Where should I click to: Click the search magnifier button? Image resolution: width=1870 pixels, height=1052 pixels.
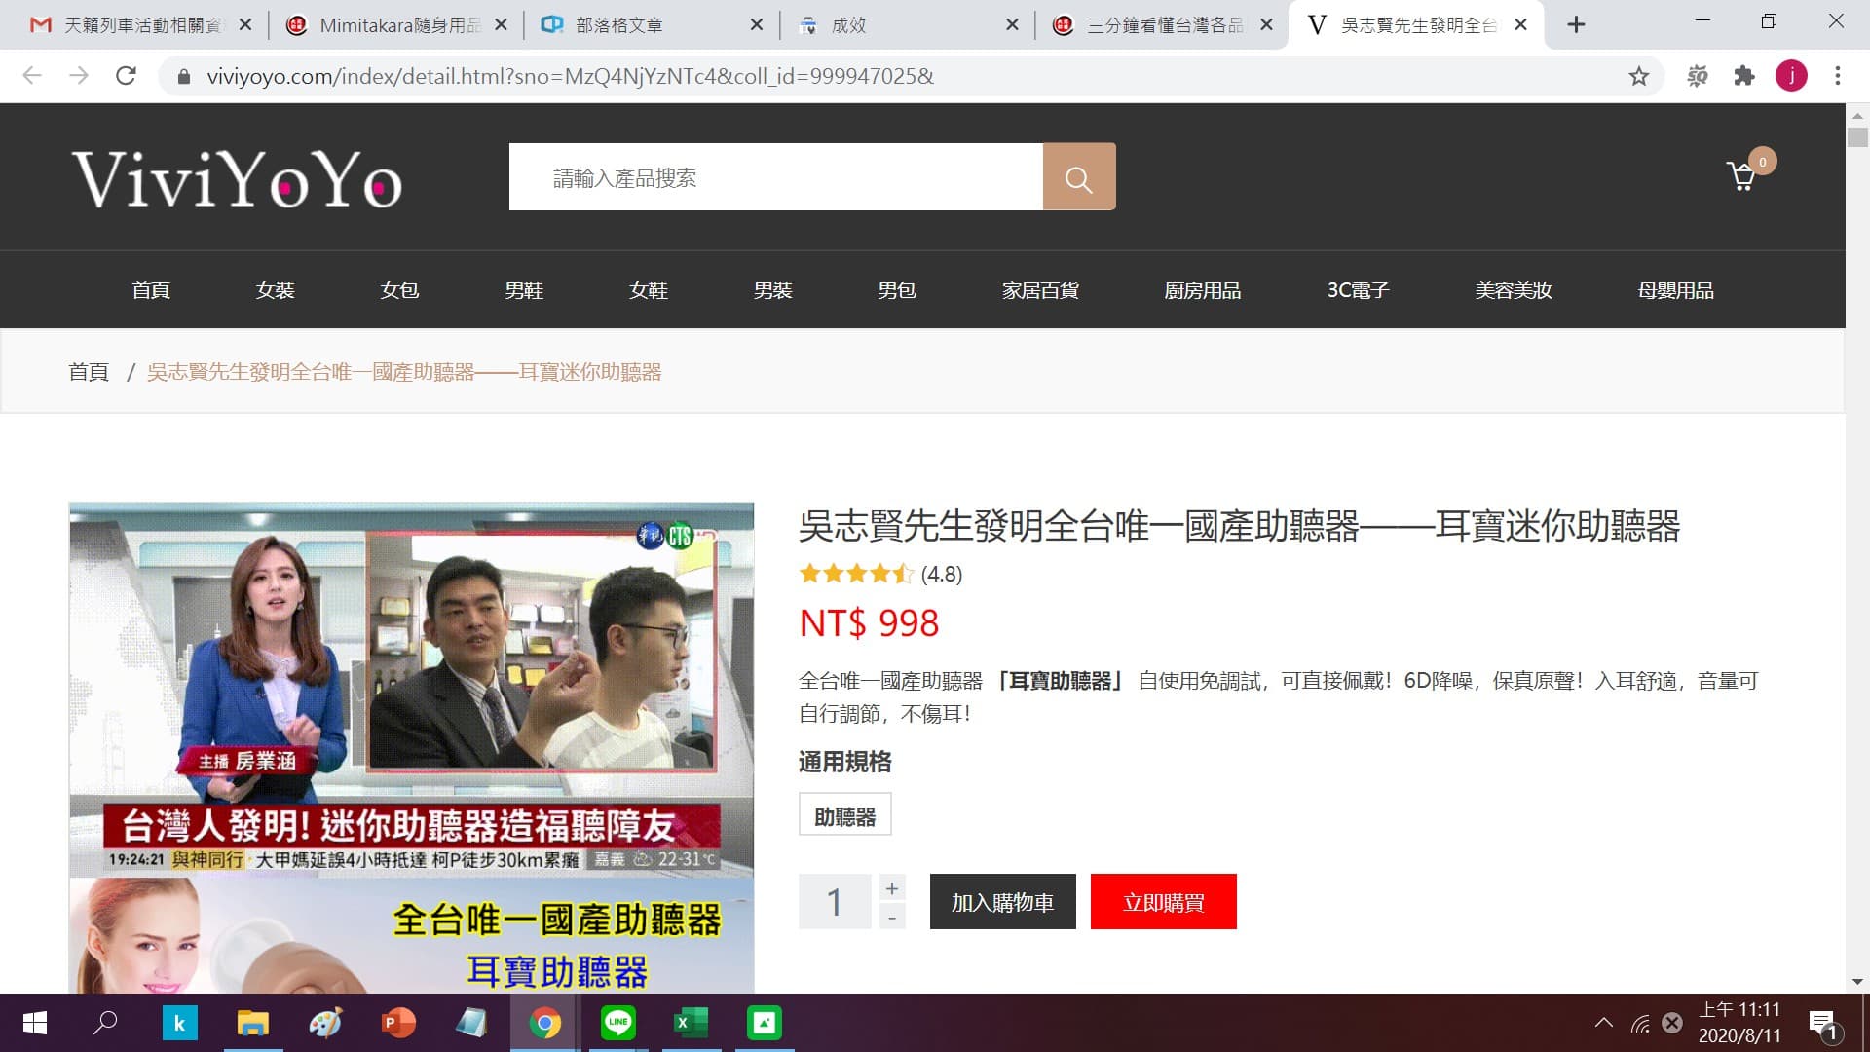coord(1078,177)
